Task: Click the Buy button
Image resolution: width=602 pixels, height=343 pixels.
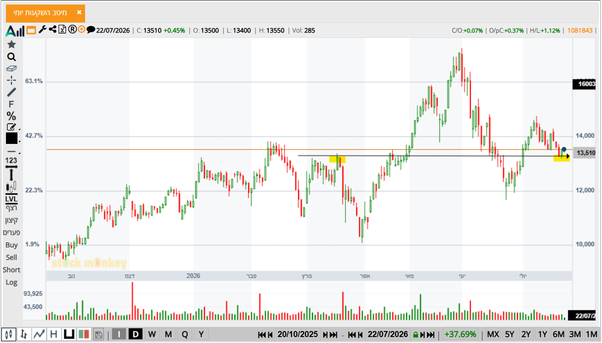Action: coord(11,245)
